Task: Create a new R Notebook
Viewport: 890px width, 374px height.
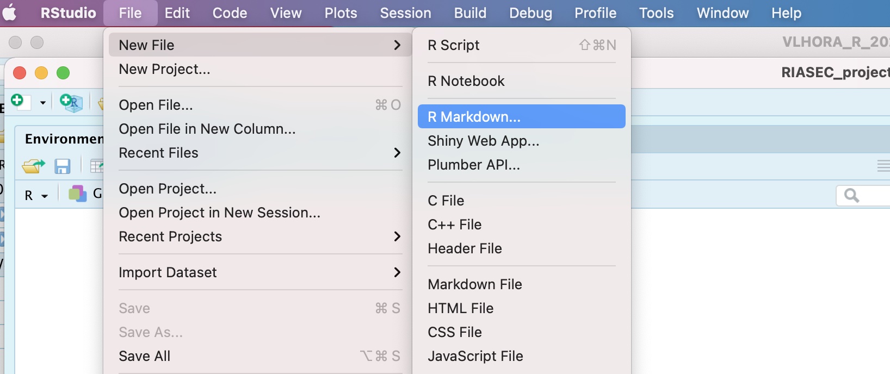Action: pos(522,81)
